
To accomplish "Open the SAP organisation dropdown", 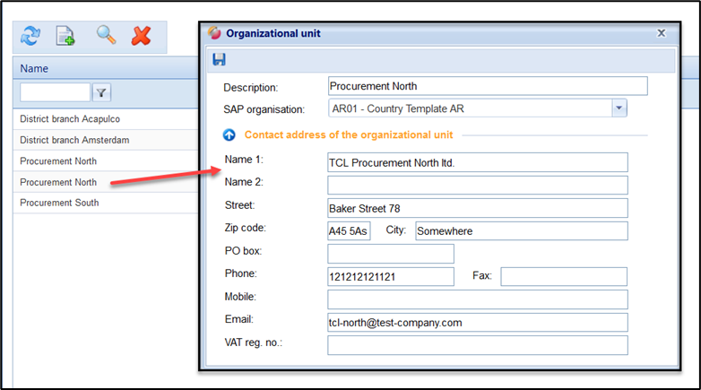I will tap(619, 108).
